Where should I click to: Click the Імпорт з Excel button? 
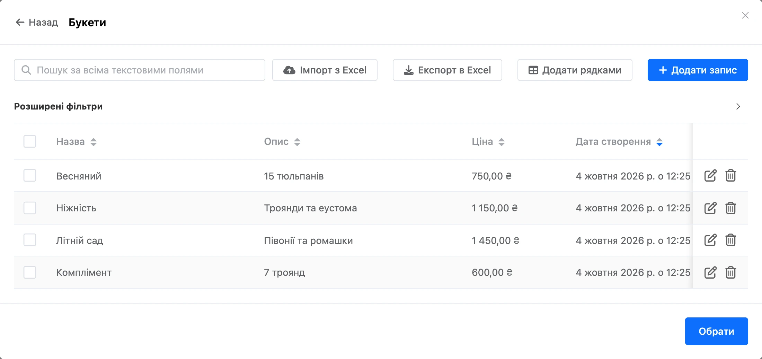pos(325,70)
